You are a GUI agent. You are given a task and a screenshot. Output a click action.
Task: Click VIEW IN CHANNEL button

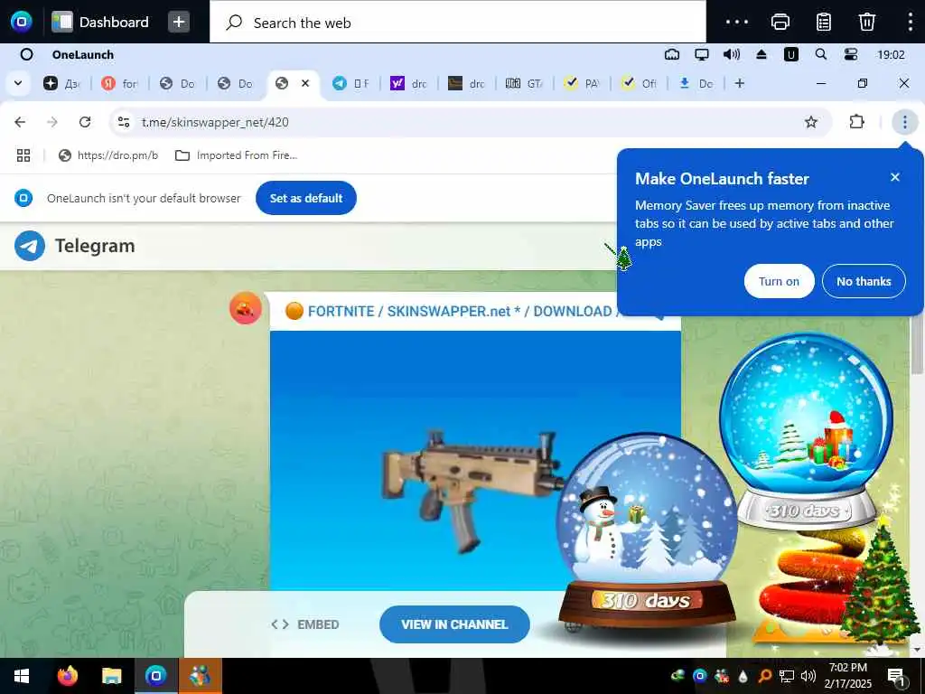(454, 624)
